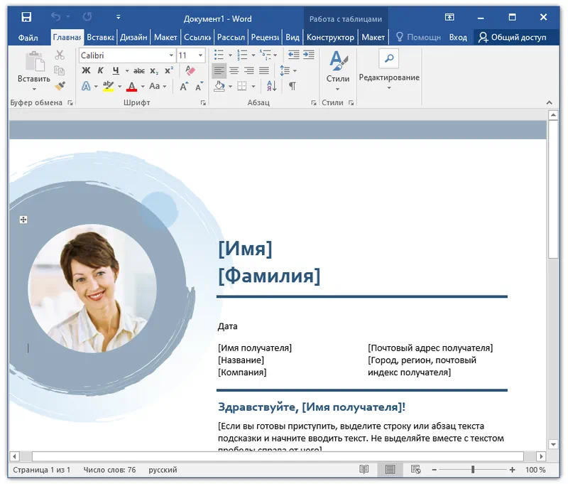Apply numbered list

[x=242, y=55]
